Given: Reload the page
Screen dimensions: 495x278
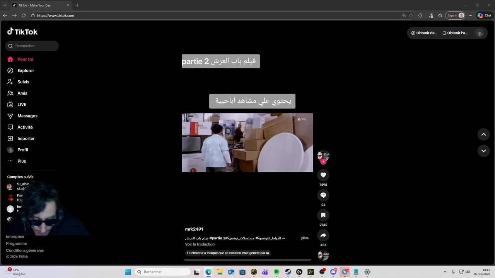Looking at the screenshot, I should (x=24, y=15).
